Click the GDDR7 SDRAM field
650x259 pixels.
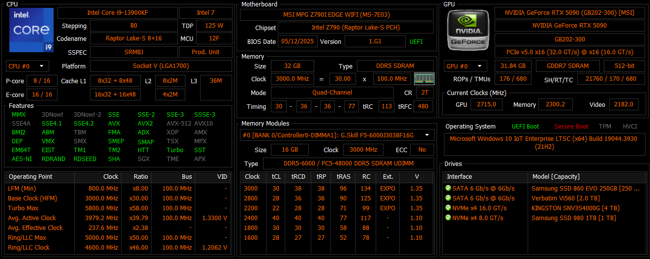pos(568,66)
